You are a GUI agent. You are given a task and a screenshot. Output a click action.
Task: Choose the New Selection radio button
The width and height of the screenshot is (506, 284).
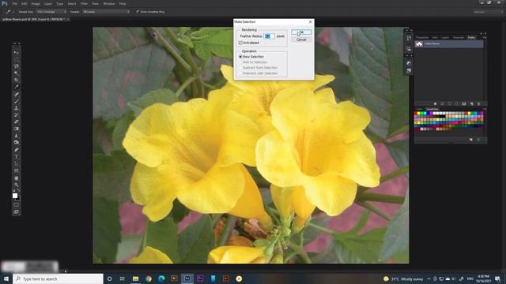240,56
